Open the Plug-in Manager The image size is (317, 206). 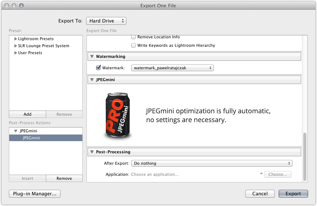click(x=35, y=194)
